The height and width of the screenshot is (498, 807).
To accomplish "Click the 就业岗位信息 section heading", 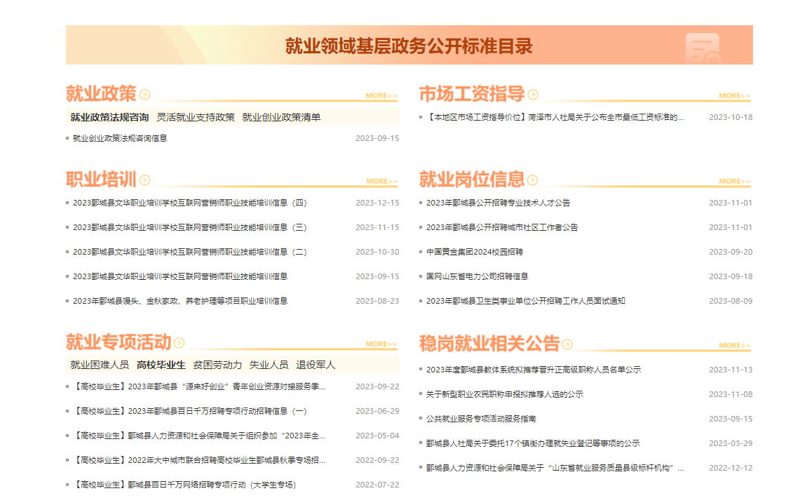I will tap(472, 180).
